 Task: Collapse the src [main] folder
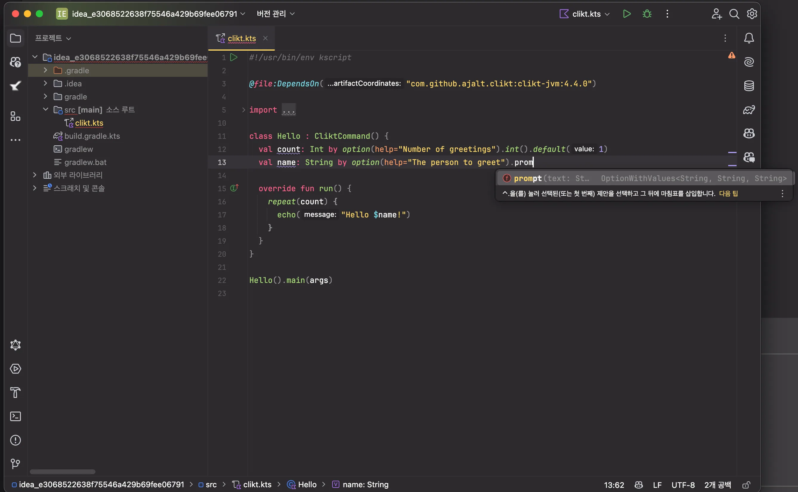pyautogui.click(x=45, y=109)
